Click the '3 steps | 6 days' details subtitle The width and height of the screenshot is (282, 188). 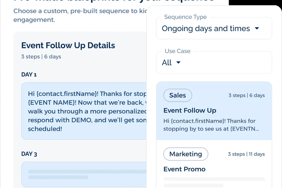pyautogui.click(x=41, y=56)
